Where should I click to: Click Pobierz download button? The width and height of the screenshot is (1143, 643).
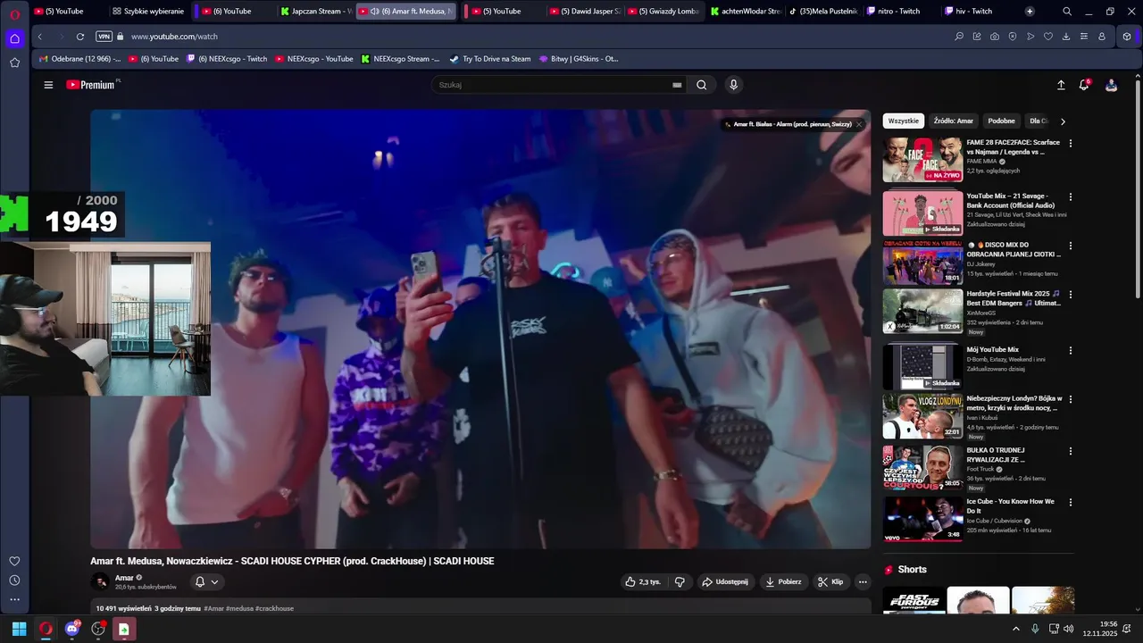coord(783,581)
